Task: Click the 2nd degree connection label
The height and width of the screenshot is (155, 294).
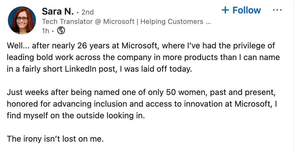Action: point(88,12)
